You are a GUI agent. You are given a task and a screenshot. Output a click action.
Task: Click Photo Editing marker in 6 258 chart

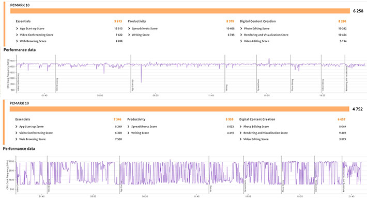pos(293,85)
